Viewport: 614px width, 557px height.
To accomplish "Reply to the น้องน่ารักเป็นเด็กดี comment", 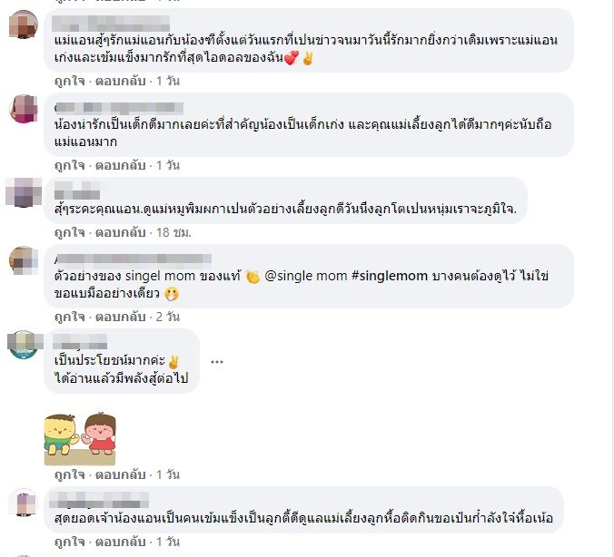I will 121,165.
